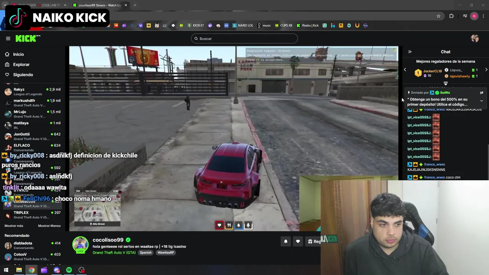Open a new browser tab
Viewport: 489px width, 275px height.
point(135,5)
